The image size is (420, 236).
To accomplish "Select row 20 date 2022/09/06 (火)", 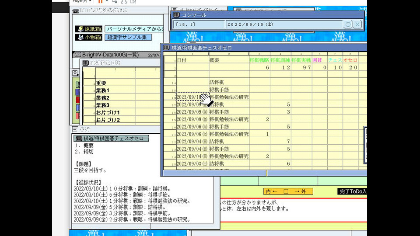I will coord(192,127).
